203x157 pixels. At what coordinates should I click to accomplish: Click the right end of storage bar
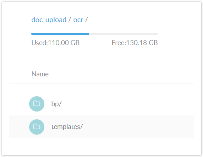coord(157,34)
